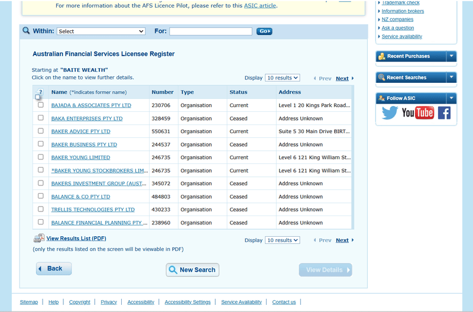Open BAJADA & ASSOCIATES PTY LTD link
This screenshot has width=473, height=312.
(x=91, y=105)
